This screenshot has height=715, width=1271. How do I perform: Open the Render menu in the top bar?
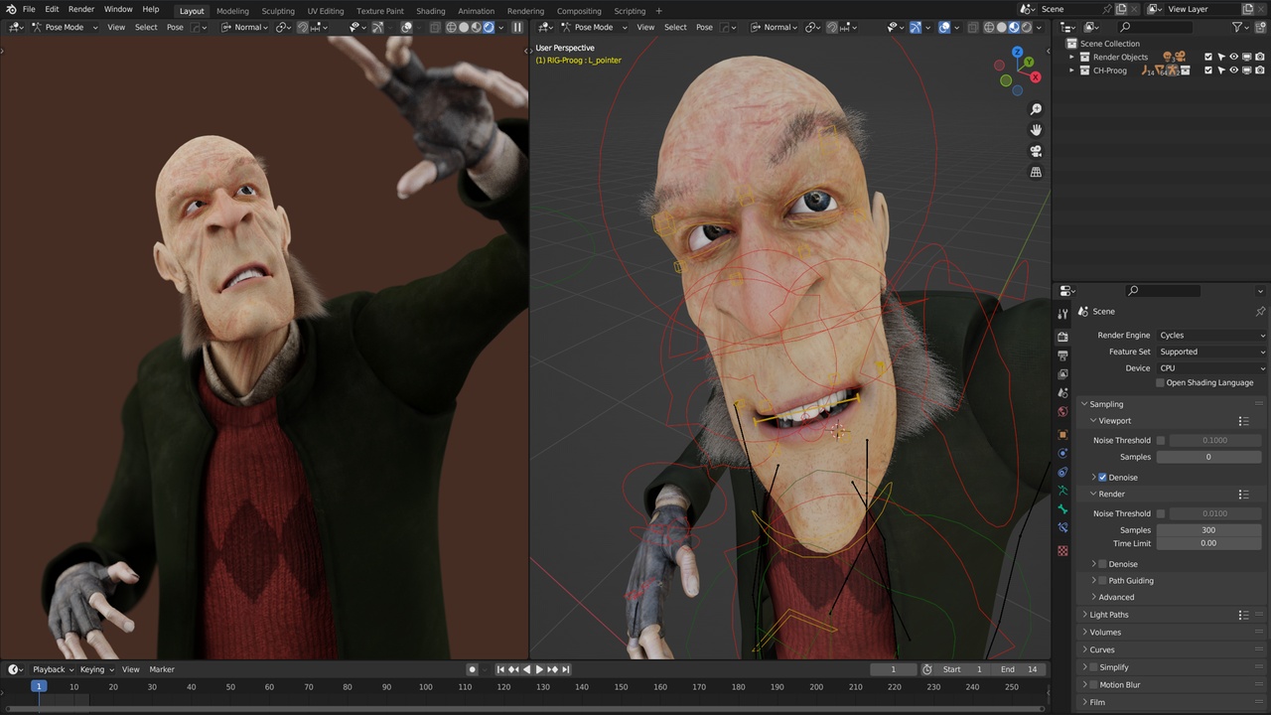tap(81, 9)
